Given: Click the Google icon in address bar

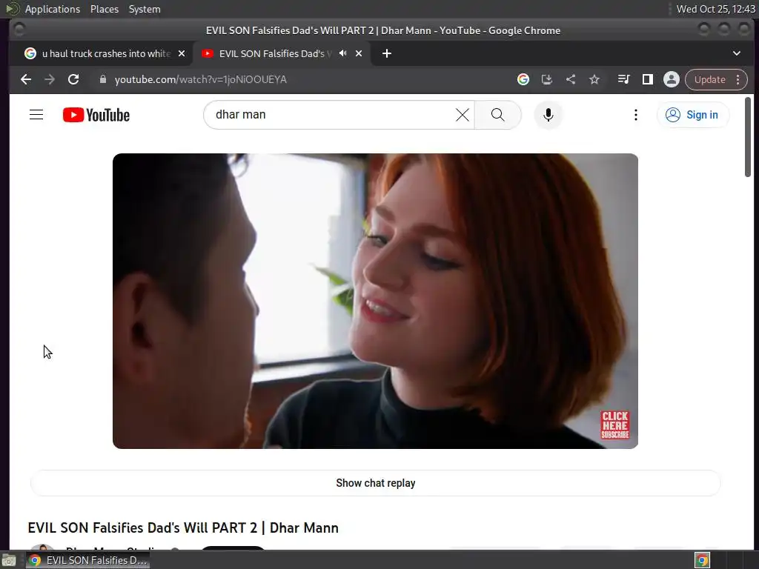Looking at the screenshot, I should click(x=523, y=79).
